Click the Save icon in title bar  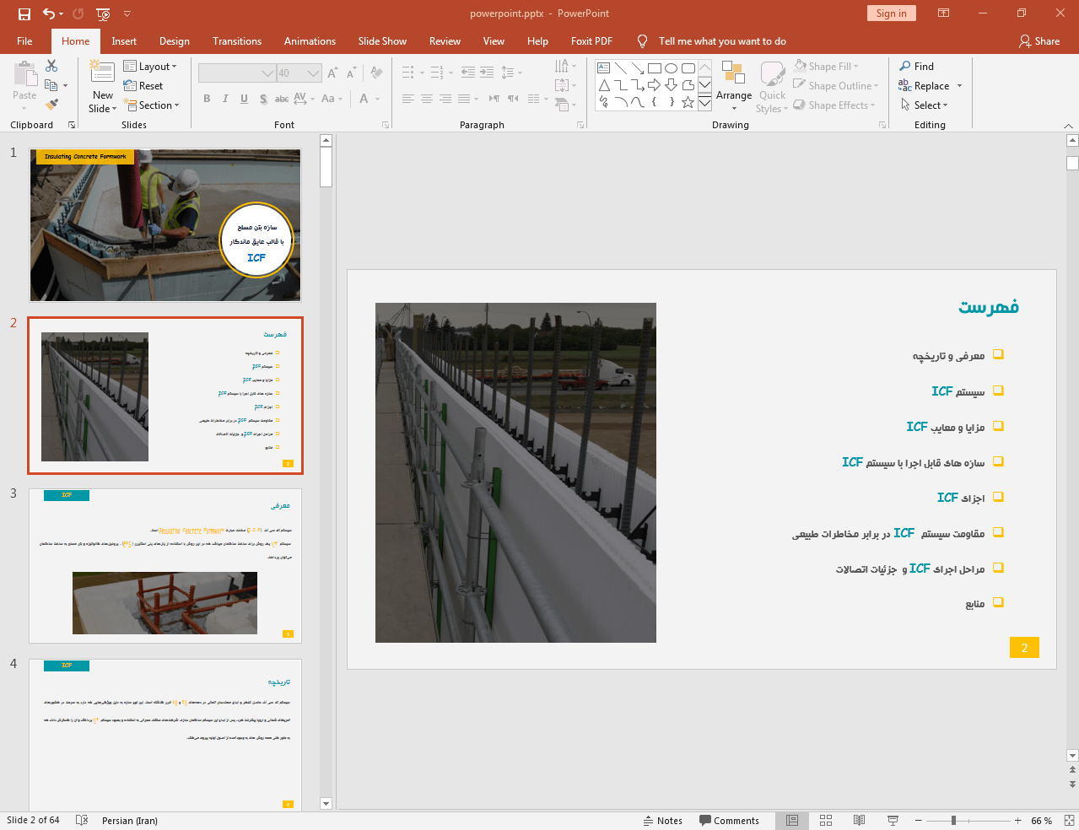coord(24,13)
